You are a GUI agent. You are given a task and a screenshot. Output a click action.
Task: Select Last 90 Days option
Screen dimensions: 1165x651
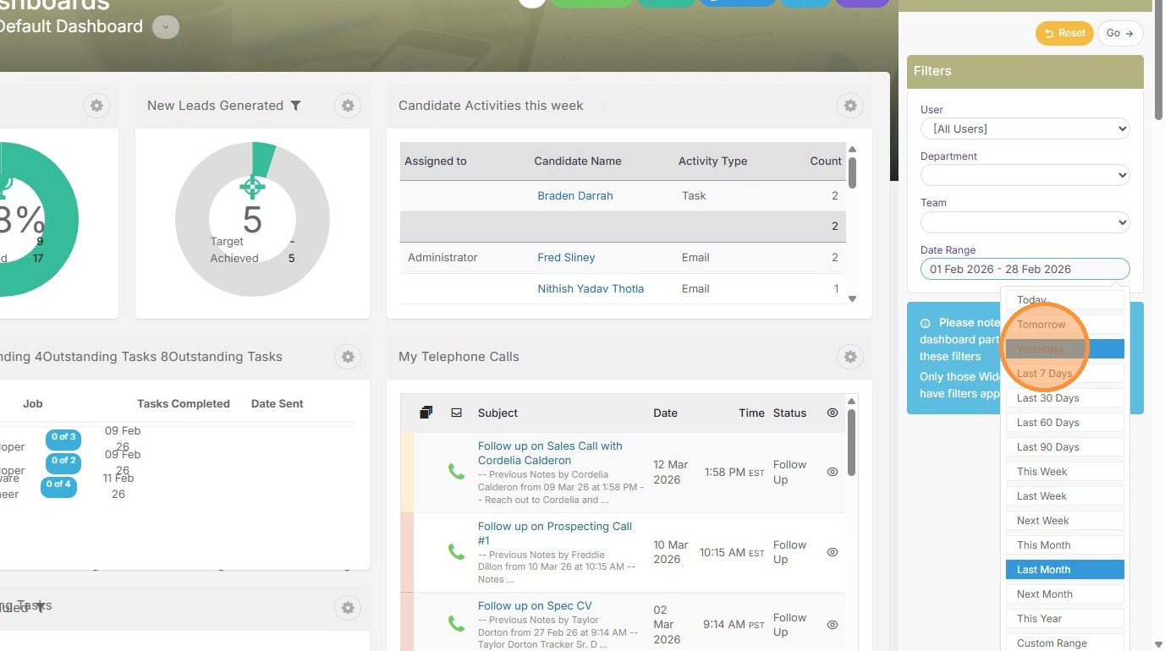click(1065, 447)
